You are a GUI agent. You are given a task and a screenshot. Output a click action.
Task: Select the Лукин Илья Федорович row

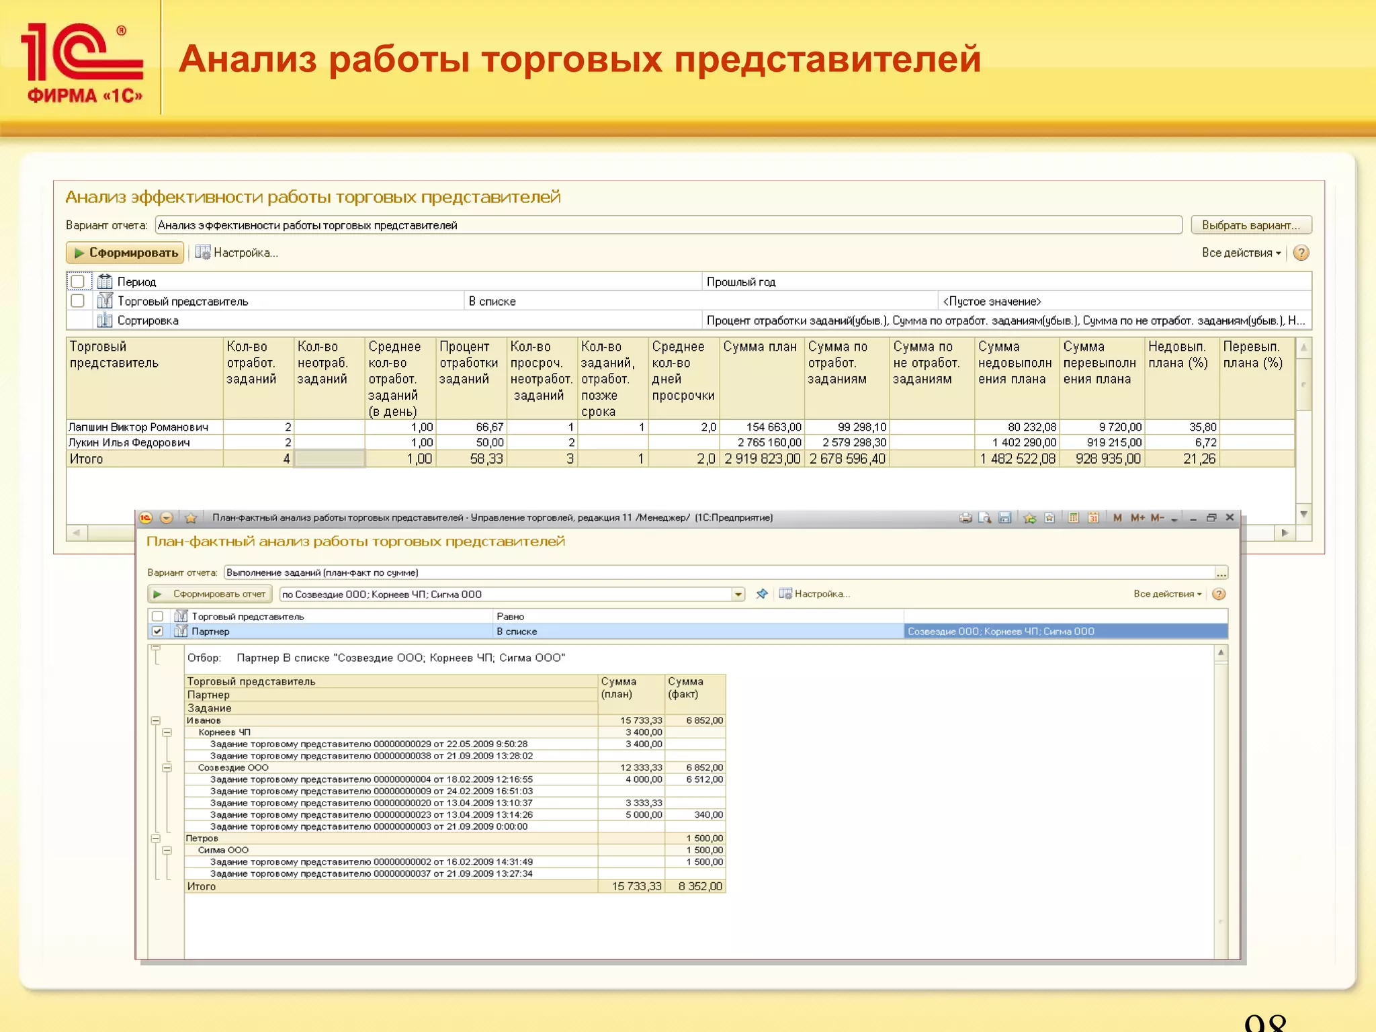click(680, 442)
